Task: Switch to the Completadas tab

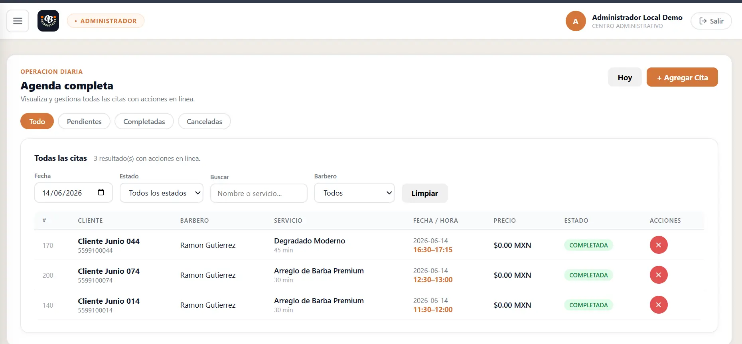Action: [144, 121]
